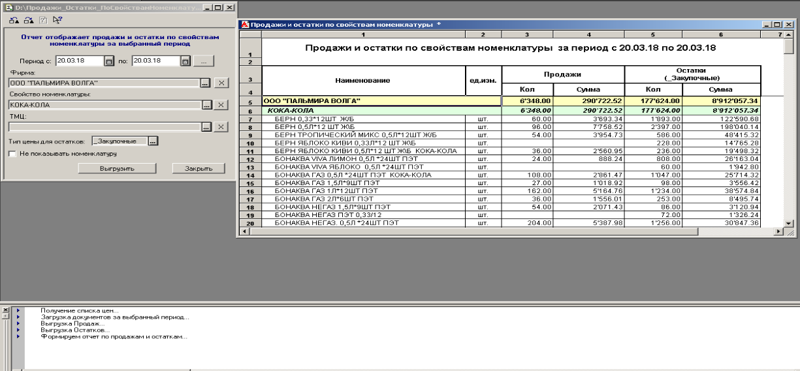Click the message 'Выгрузка Остатков...'
The width and height of the screenshot is (800, 371).
coord(74,330)
